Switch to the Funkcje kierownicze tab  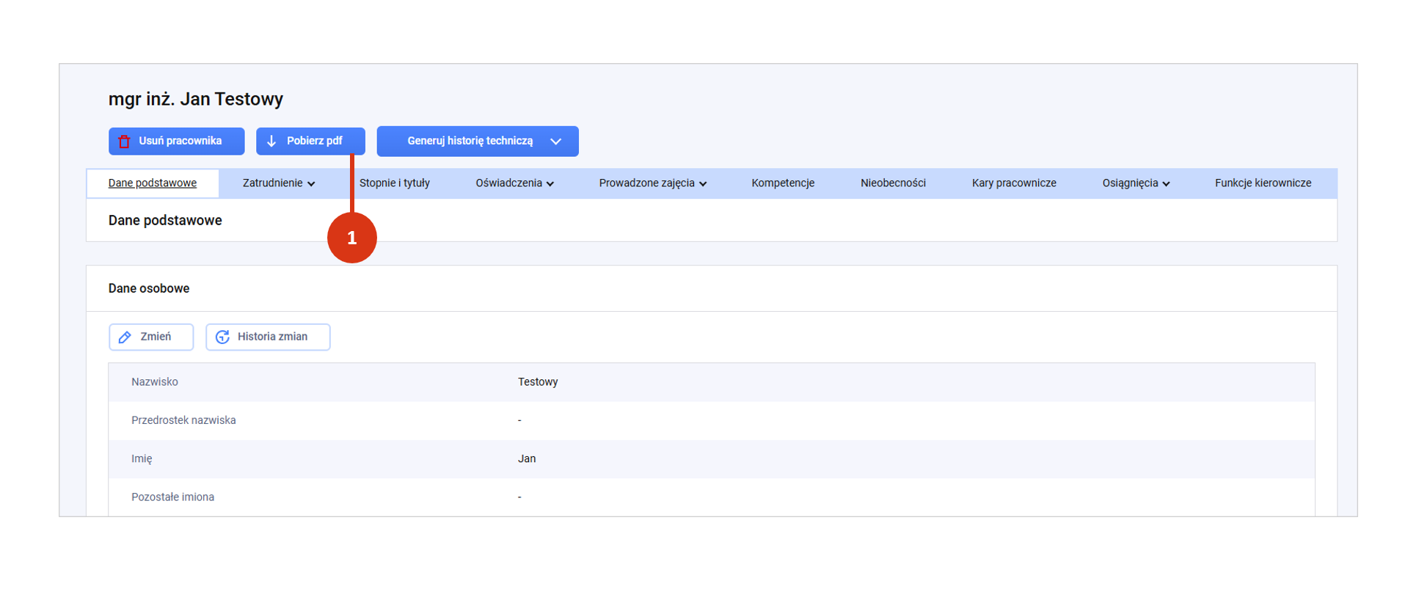coord(1263,183)
